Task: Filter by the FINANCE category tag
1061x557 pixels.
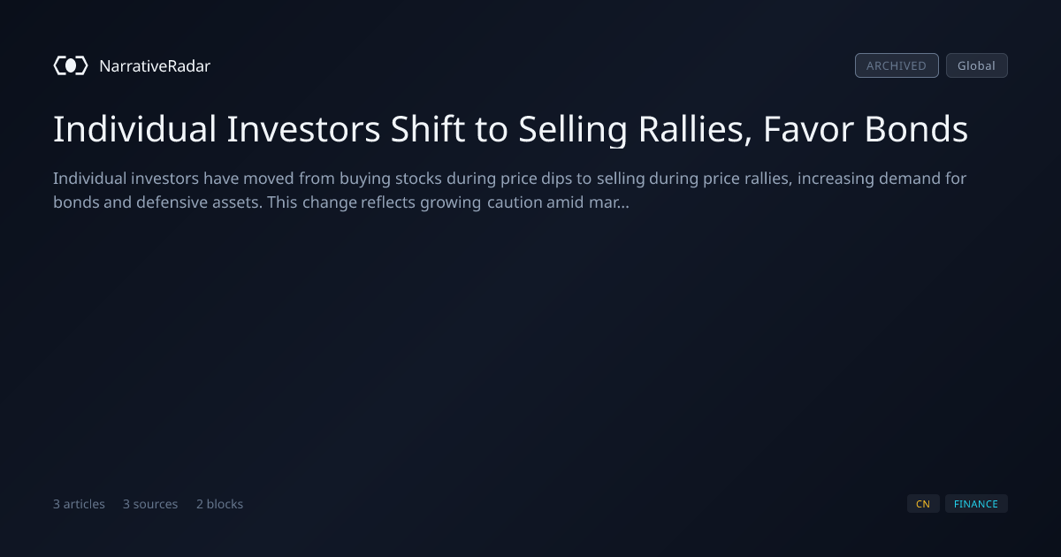Action: [976, 504]
